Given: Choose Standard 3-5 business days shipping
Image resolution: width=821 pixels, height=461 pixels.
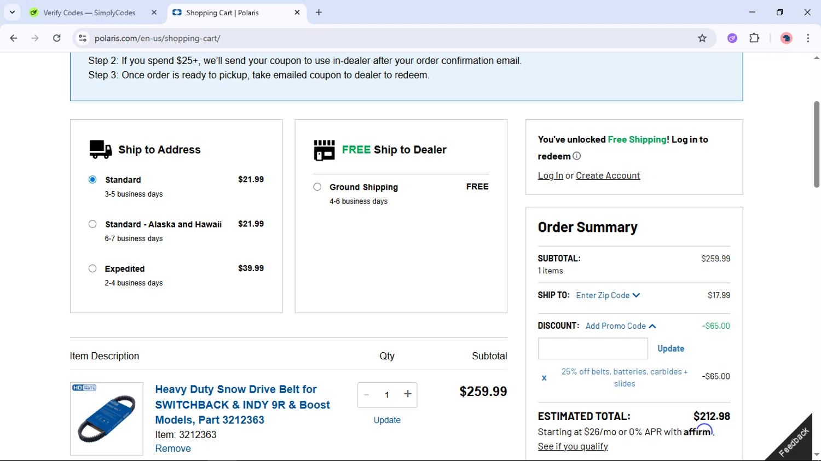Looking at the screenshot, I should pos(92,179).
